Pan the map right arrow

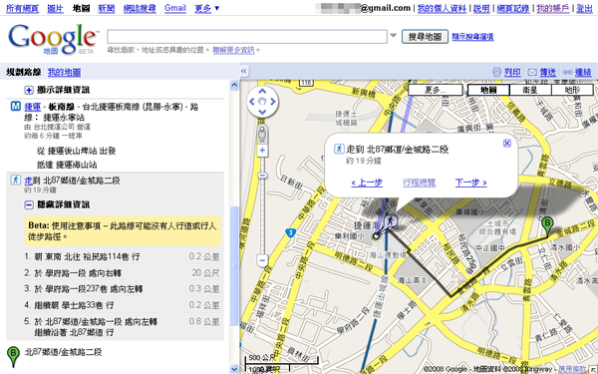[x=273, y=102]
